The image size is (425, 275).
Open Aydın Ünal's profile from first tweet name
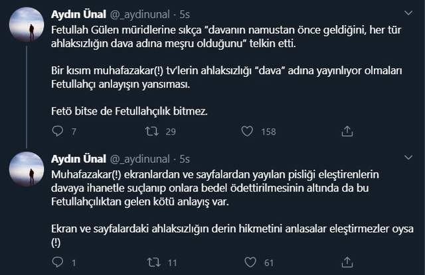pyautogui.click(x=79, y=14)
